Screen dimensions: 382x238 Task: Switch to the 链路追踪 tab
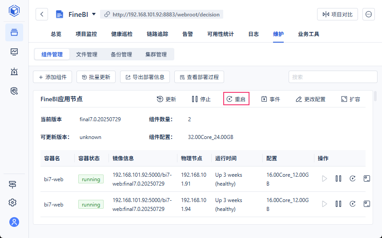pyautogui.click(x=157, y=34)
